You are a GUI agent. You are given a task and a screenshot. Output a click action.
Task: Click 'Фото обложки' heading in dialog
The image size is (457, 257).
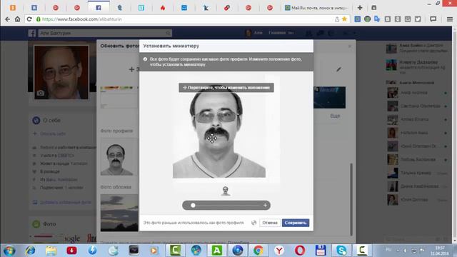(x=116, y=187)
